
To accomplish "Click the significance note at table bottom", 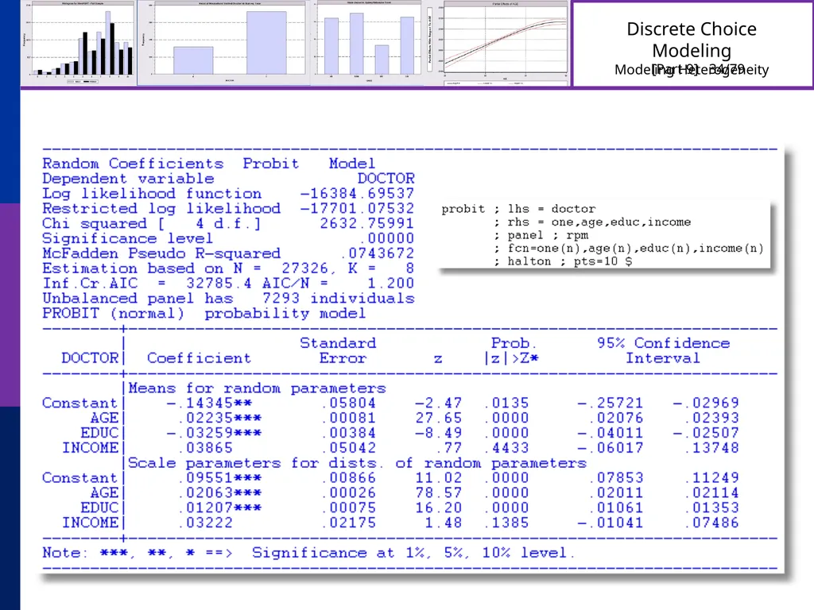I will [309, 553].
